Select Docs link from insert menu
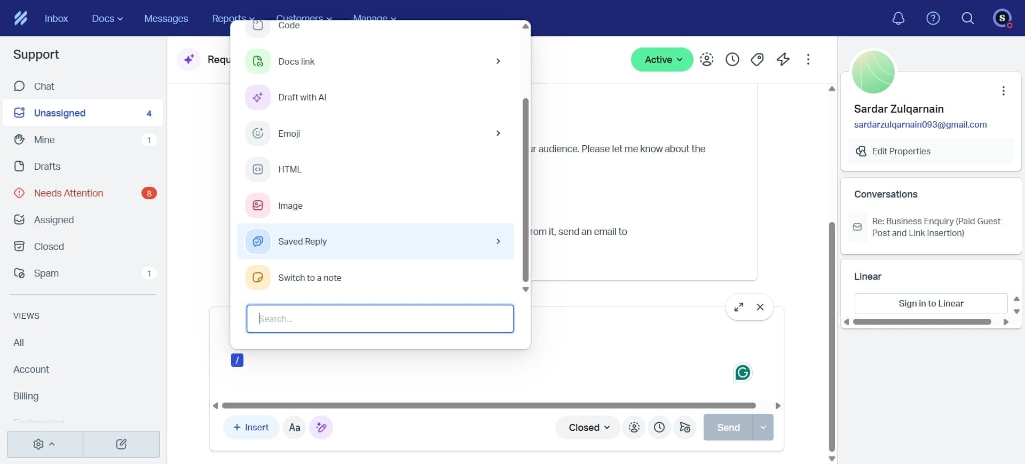The image size is (1025, 464). pos(375,61)
